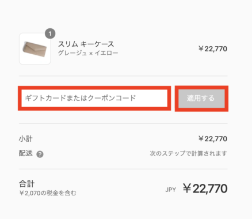
Task: Click the ¥2,070の税金を含む tax note
Action: [48, 193]
